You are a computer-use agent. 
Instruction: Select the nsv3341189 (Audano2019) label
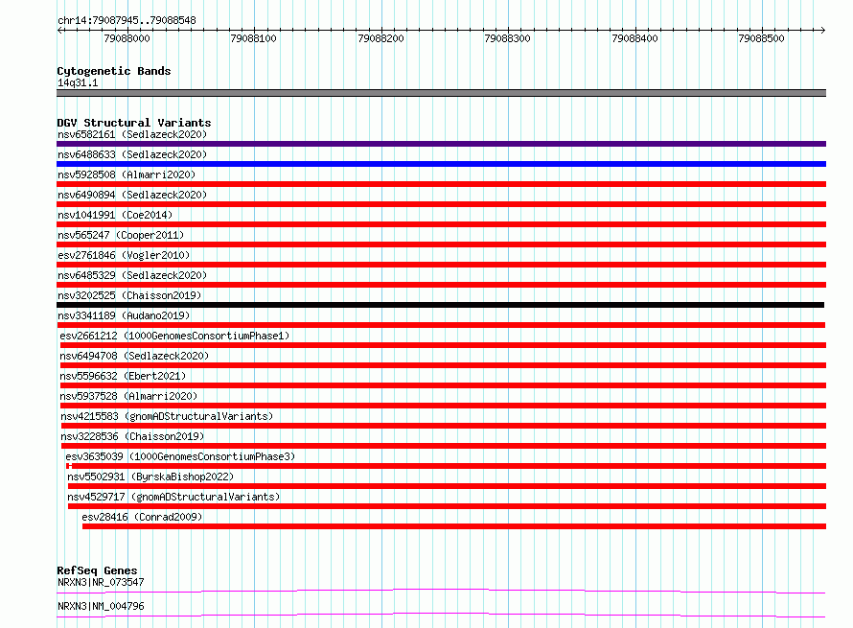[x=124, y=315]
